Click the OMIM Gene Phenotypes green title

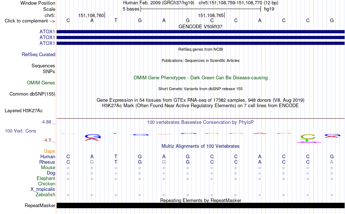[200, 78]
